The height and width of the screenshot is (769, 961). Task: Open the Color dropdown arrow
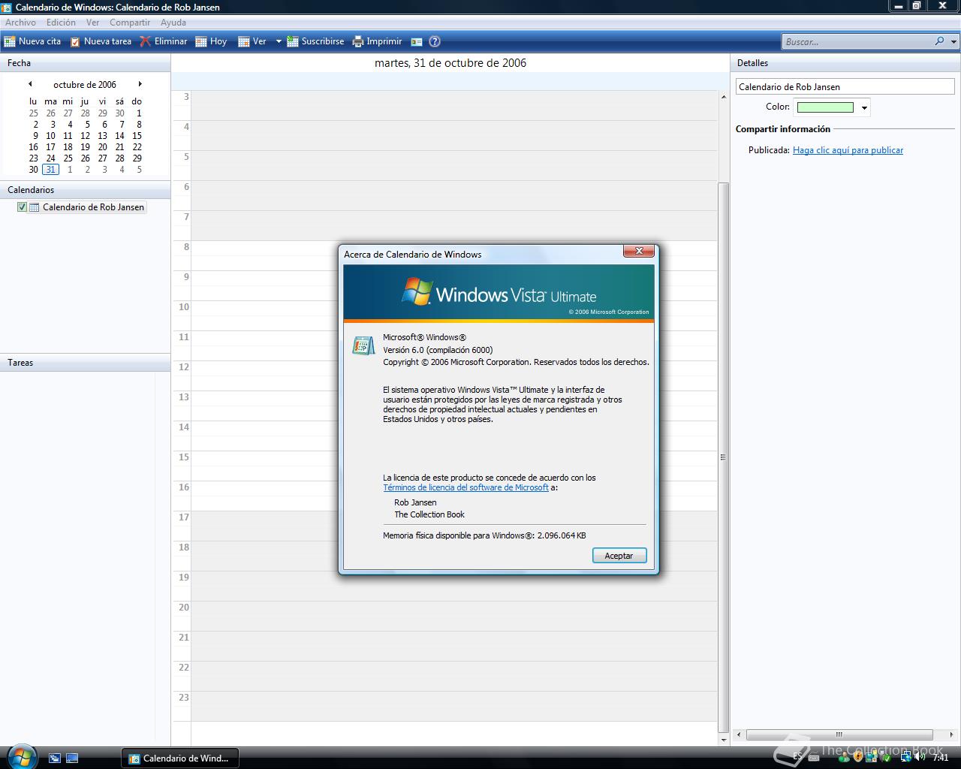[864, 107]
